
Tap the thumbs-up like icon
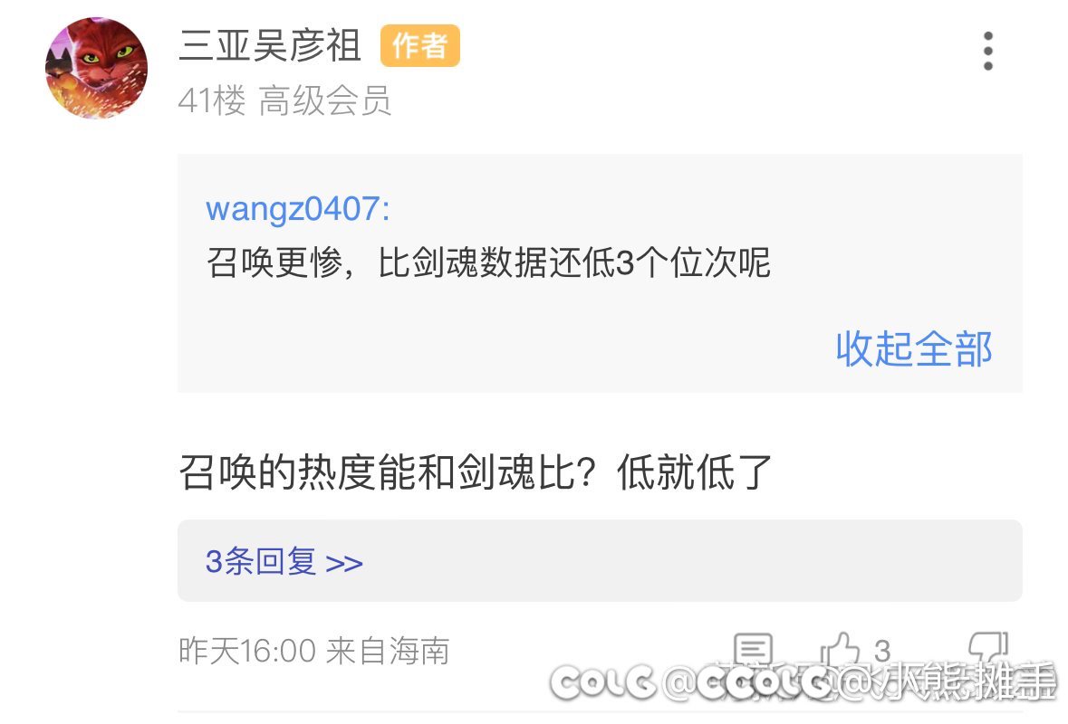pyautogui.click(x=842, y=651)
